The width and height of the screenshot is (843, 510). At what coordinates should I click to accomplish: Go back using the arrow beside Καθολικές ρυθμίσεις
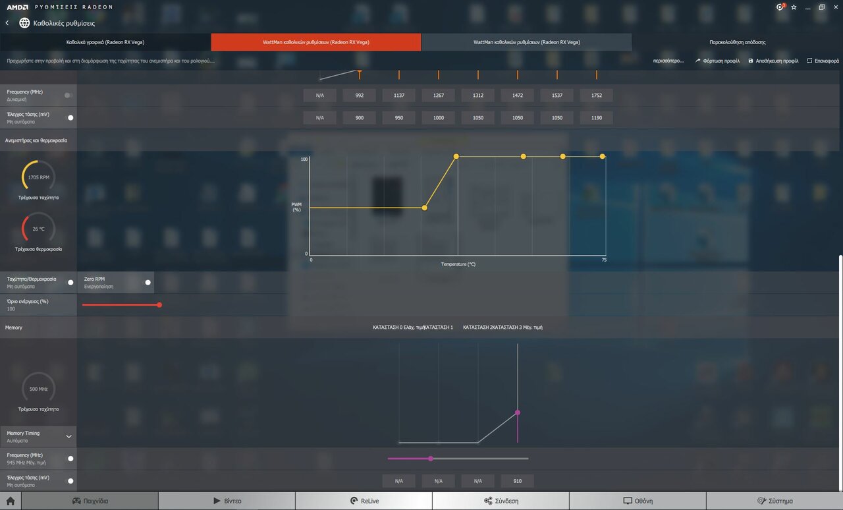(x=7, y=23)
